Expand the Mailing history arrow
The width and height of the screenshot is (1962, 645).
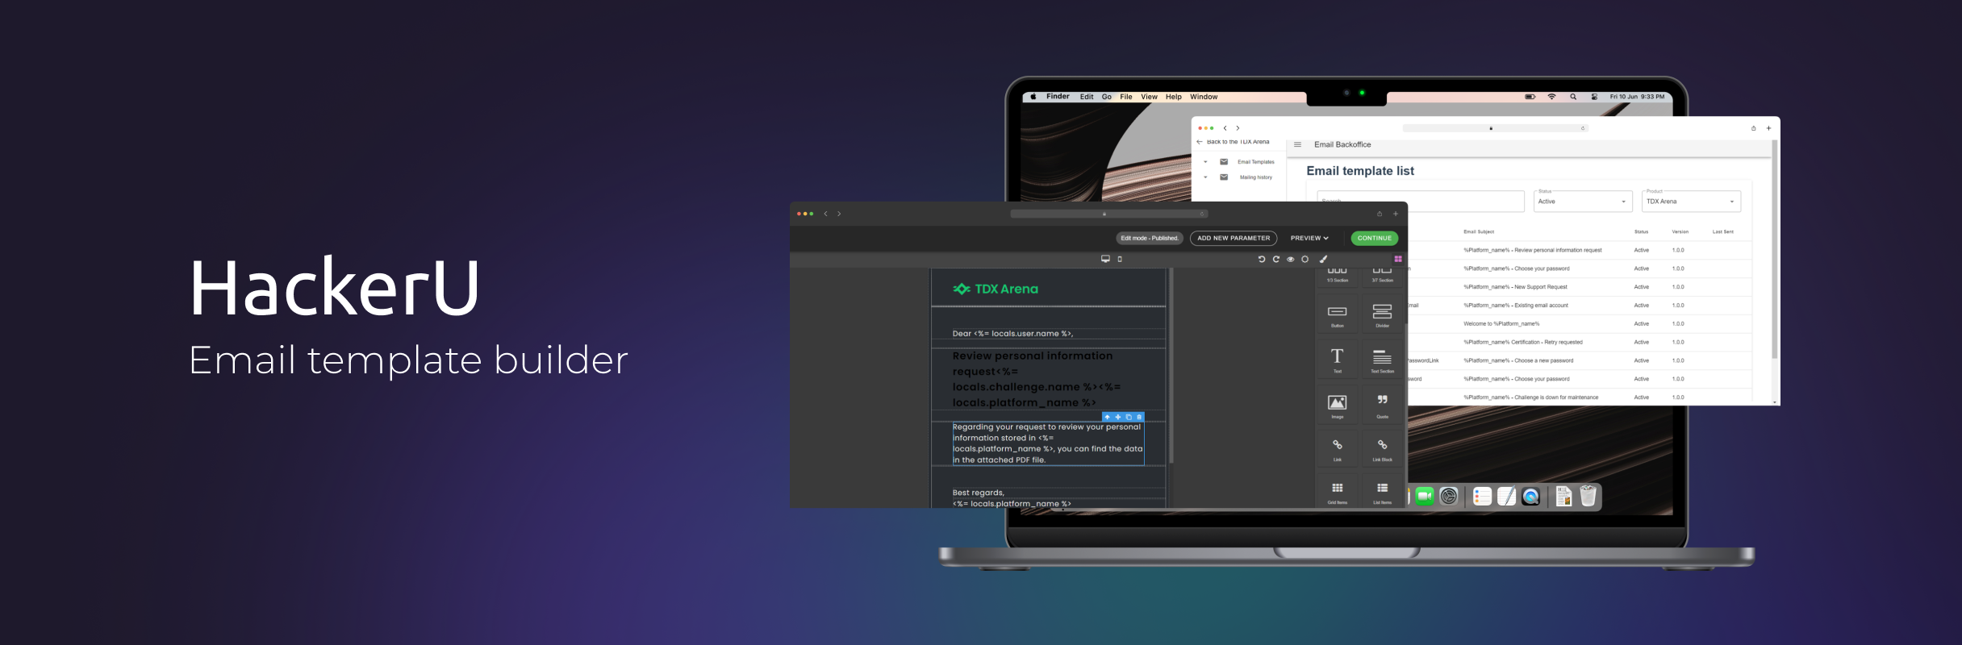click(x=1205, y=177)
